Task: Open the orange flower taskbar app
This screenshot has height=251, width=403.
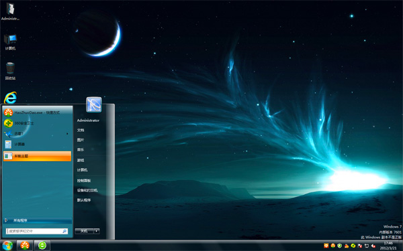Action: click(x=25, y=246)
